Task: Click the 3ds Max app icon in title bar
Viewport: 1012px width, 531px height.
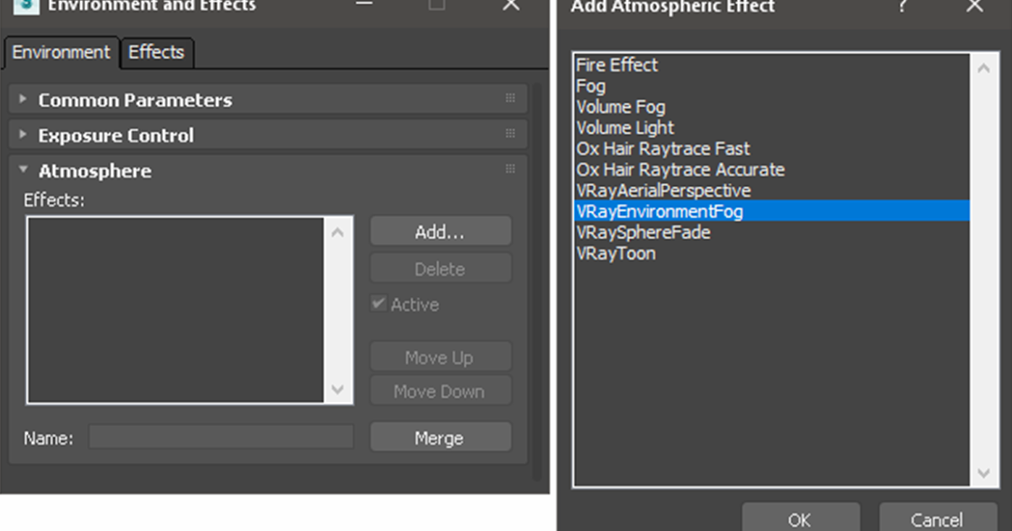Action: [27, 6]
